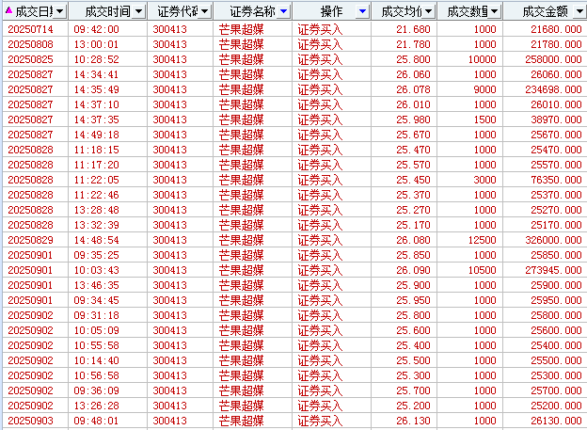
Task: Select the date cell 20250714
Action: coord(30,29)
